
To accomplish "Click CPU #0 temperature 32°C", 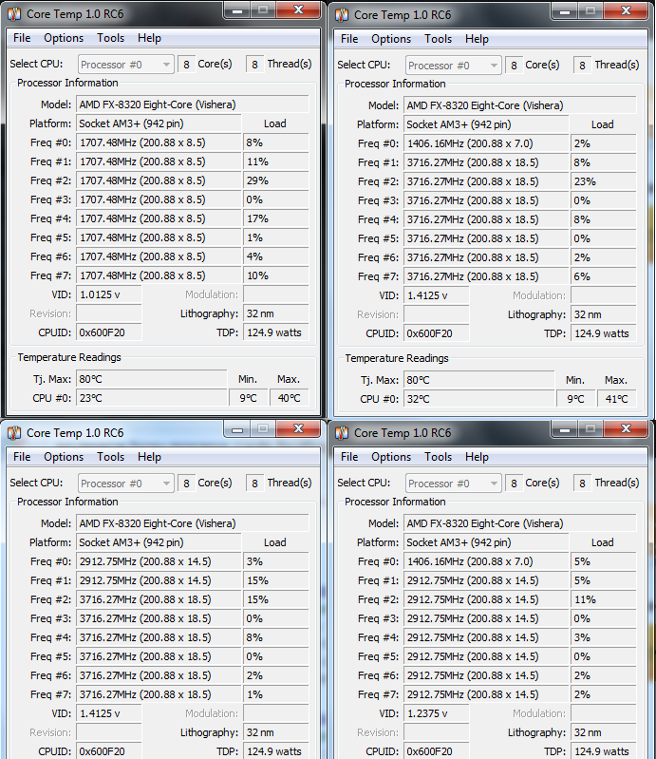I will 478,399.
